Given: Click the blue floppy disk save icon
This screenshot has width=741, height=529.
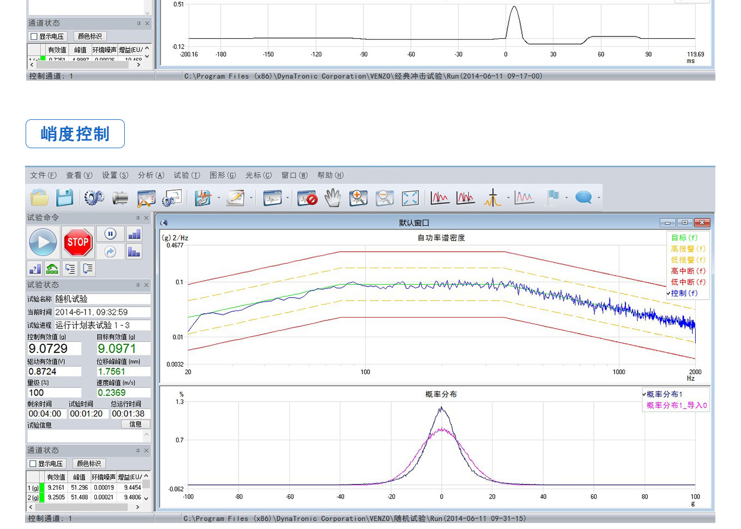Looking at the screenshot, I should (x=65, y=198).
